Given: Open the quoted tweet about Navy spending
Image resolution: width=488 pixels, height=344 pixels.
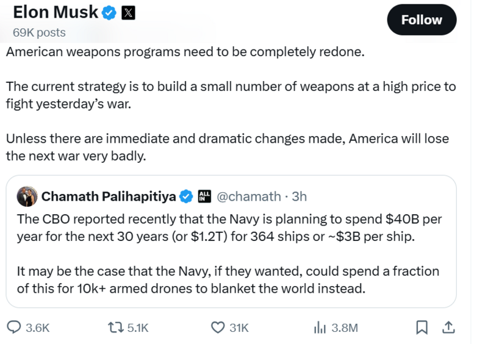Looking at the screenshot, I should point(231,253).
